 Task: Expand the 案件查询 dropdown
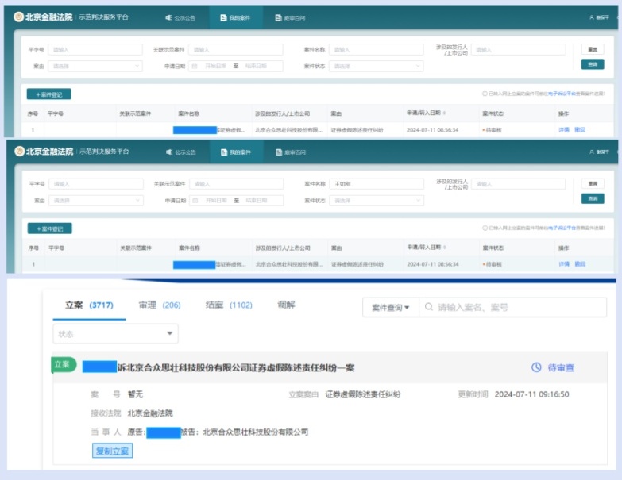tap(391, 307)
